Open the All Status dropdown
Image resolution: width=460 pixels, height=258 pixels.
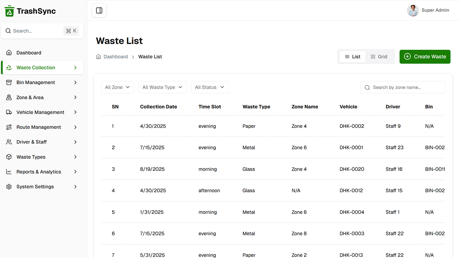click(x=210, y=87)
